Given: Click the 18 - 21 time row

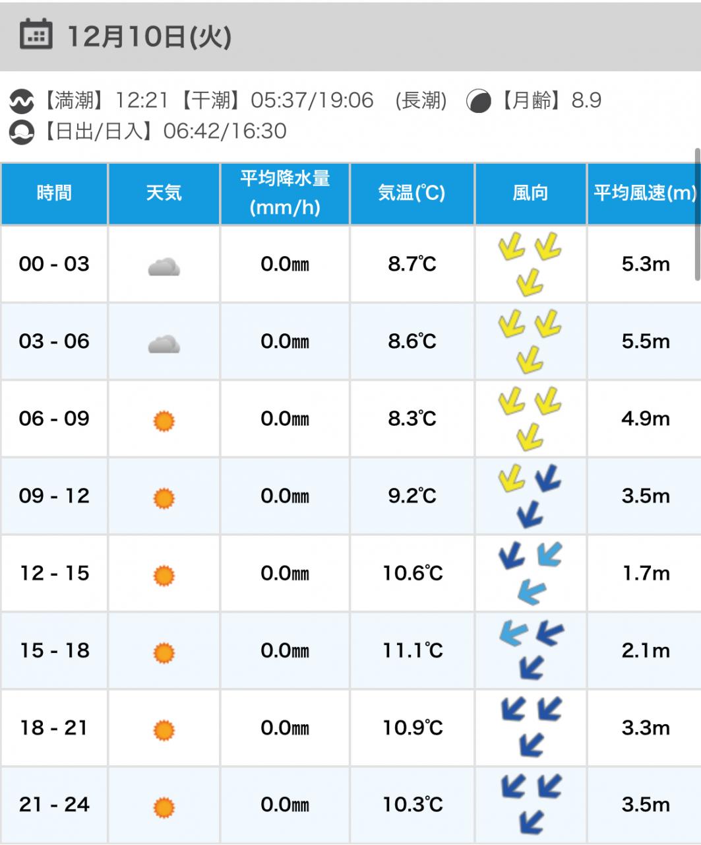Looking at the screenshot, I should 54,727.
